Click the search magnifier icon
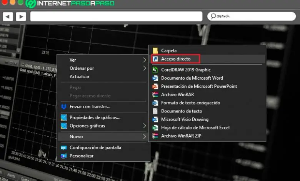 (213, 16)
